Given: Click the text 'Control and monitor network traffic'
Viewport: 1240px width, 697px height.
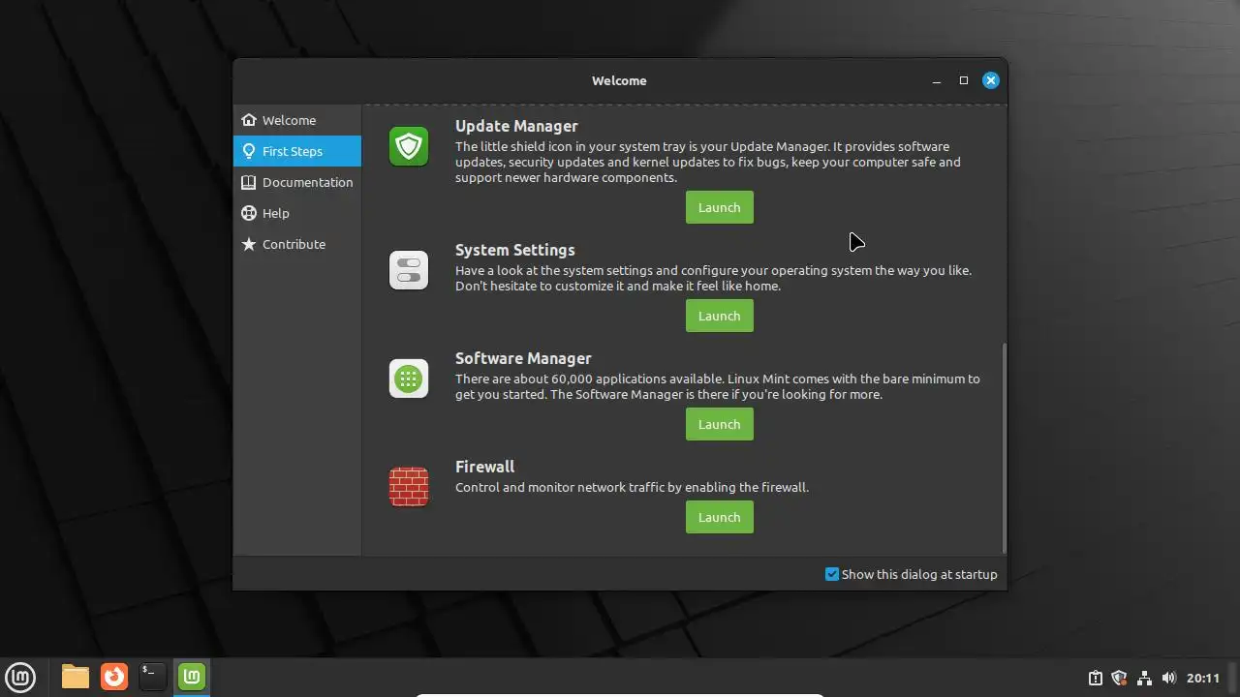Looking at the screenshot, I should pos(560,487).
